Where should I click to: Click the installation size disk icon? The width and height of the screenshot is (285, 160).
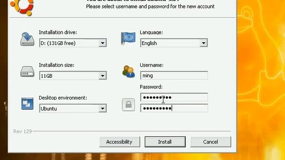(27, 72)
